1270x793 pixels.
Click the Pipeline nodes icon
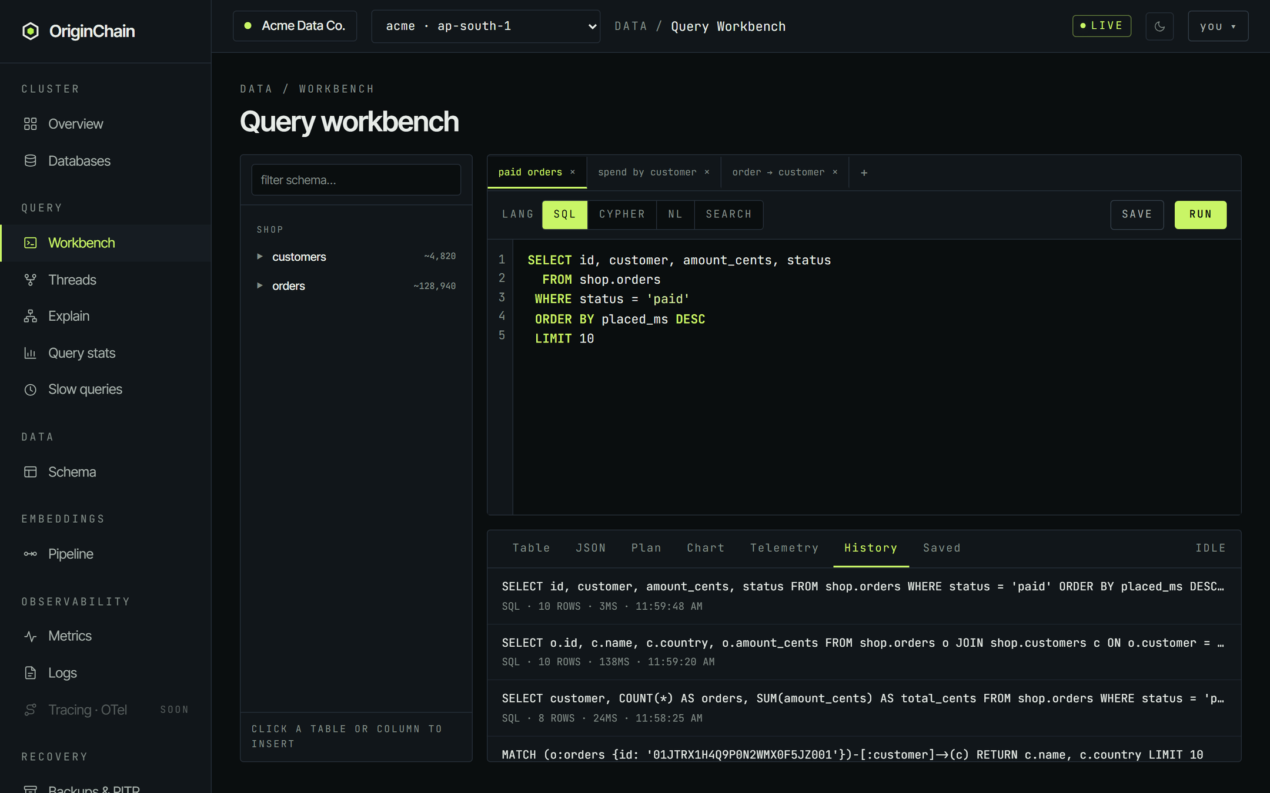pyautogui.click(x=31, y=554)
